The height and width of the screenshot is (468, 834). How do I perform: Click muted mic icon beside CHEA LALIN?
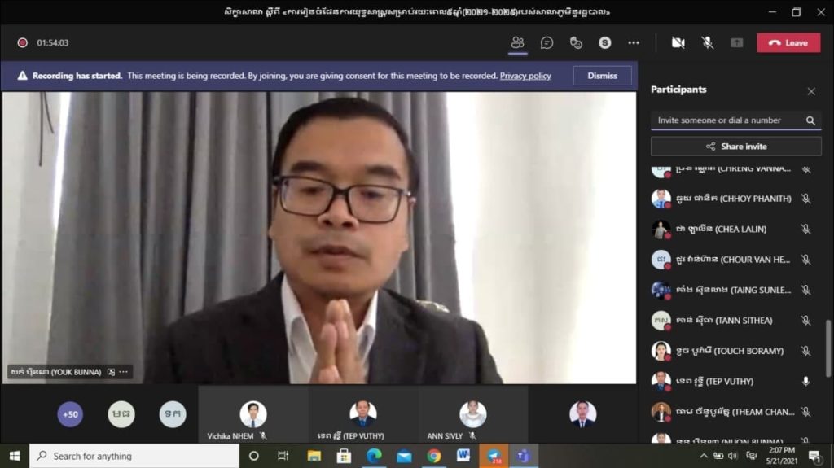point(805,230)
